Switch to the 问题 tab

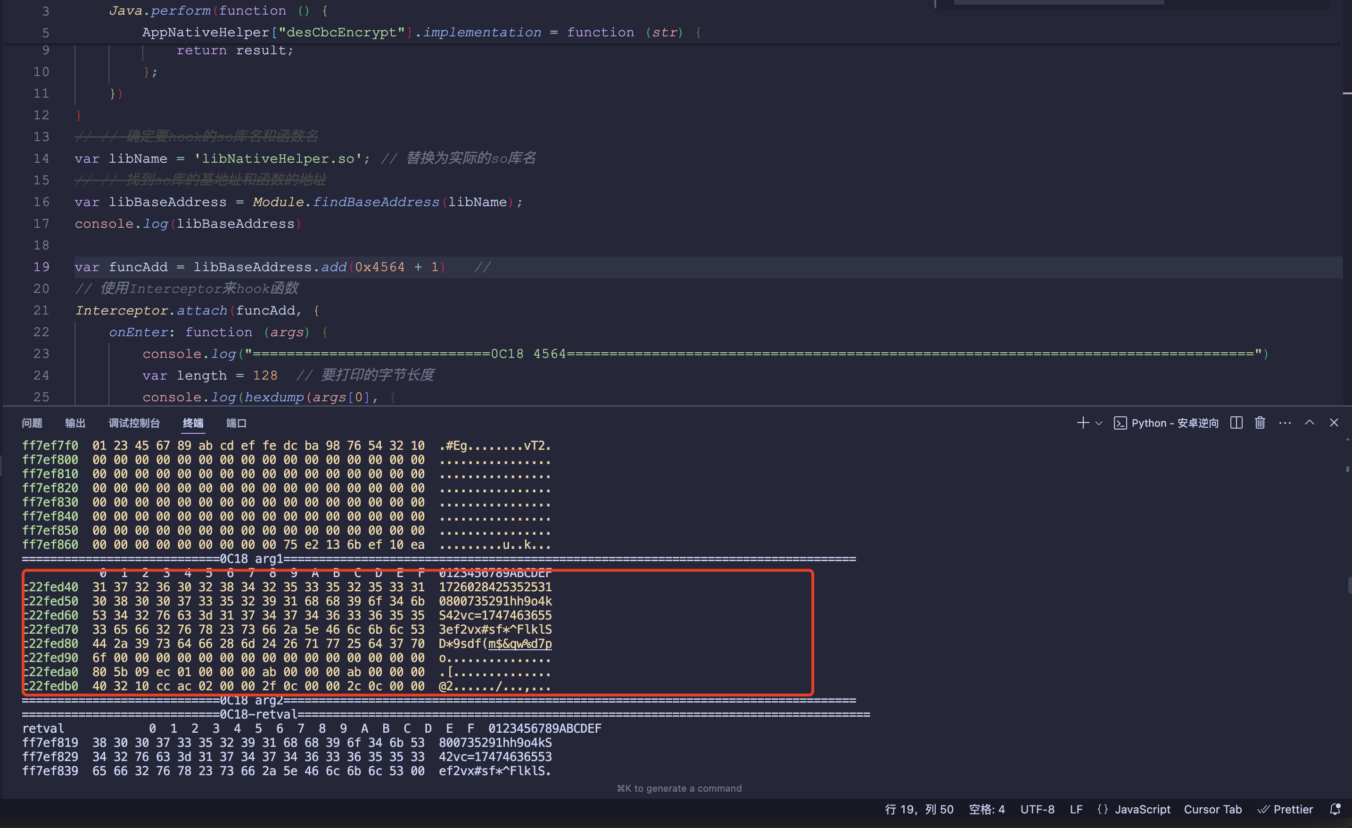[x=32, y=423]
